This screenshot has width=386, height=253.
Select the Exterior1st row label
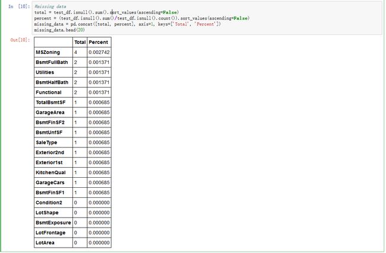pyautogui.click(x=49, y=162)
